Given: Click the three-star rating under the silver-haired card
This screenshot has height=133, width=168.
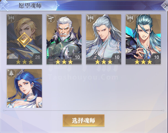Looking at the screenshot, I should 104,62.
